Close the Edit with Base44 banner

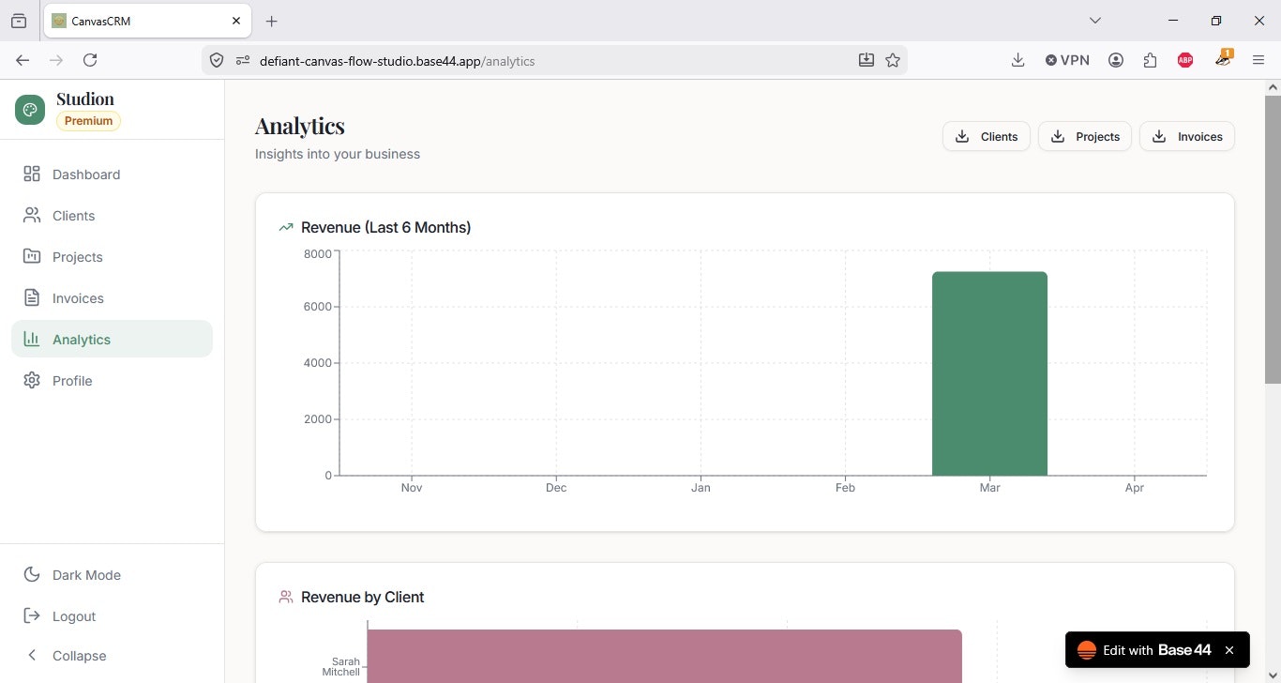point(1229,650)
